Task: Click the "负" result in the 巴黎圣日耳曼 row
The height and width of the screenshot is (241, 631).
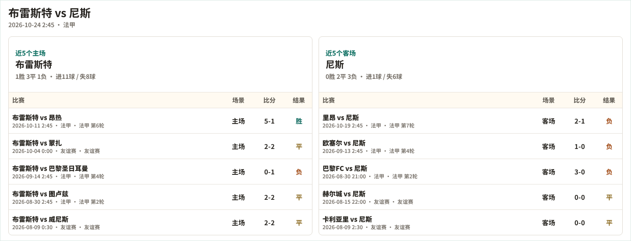Action: [299, 172]
